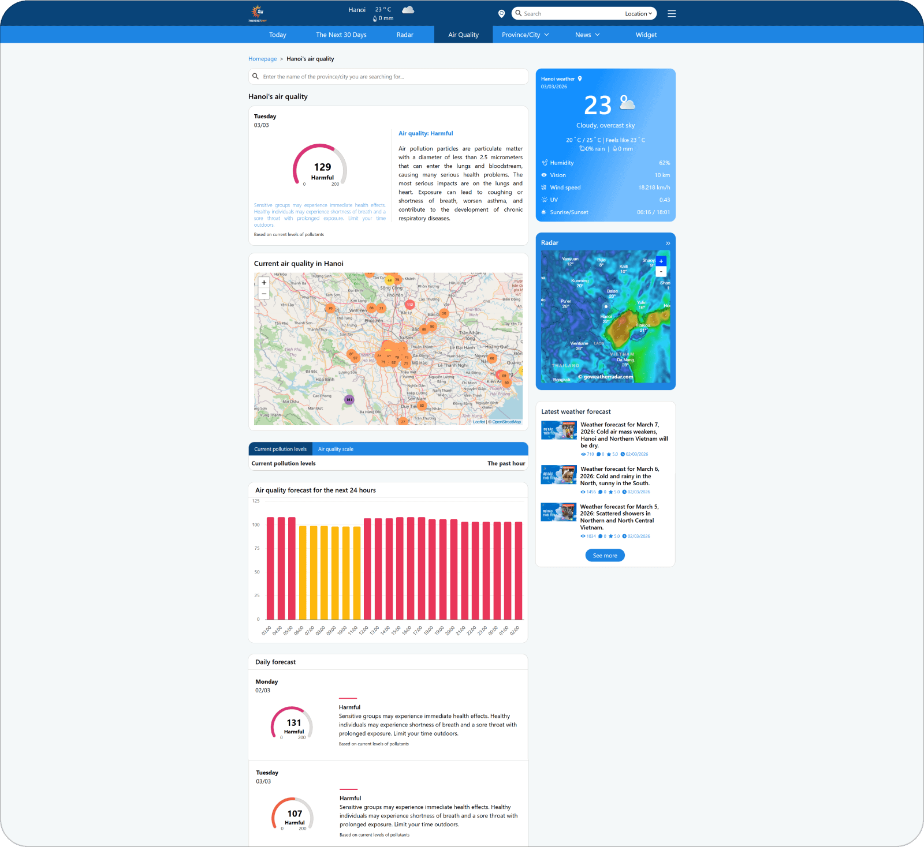Click the See more button under weather forecasts

[605, 555]
